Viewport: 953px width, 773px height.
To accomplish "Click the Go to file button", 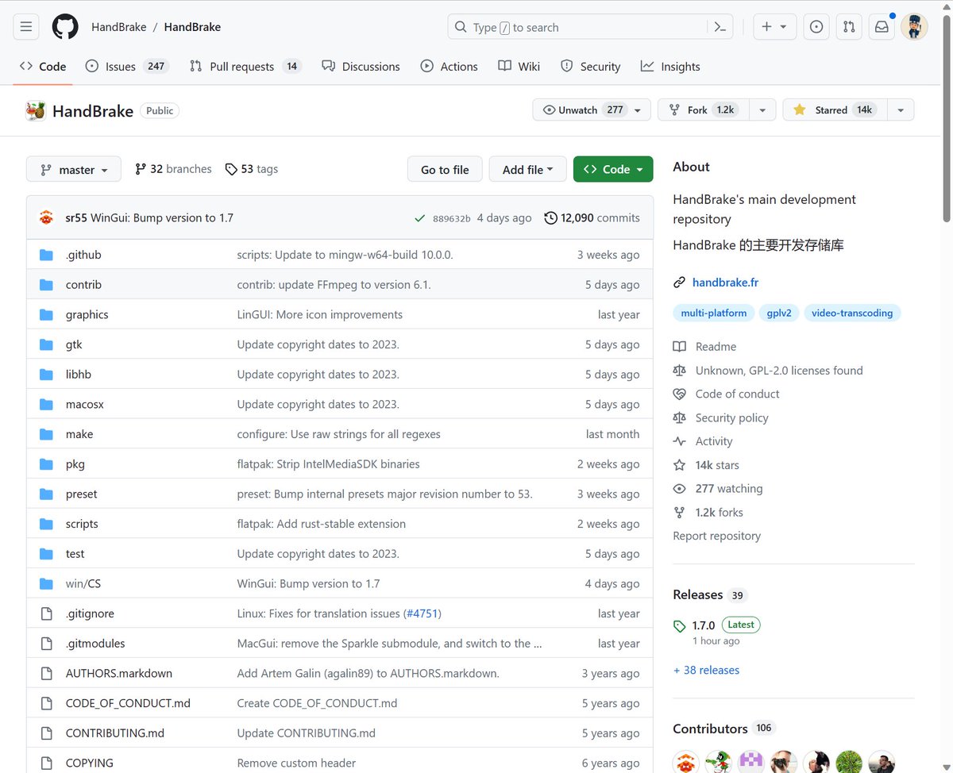I will (445, 169).
